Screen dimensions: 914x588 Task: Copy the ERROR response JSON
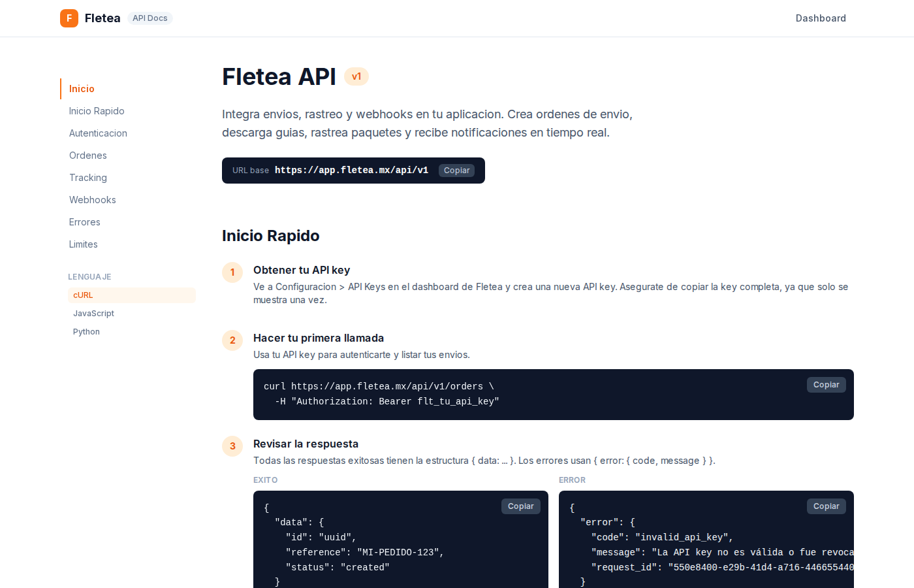(826, 506)
